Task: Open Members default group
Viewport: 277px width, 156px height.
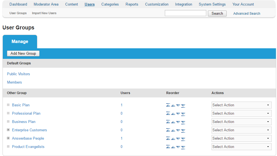Action: (x=14, y=82)
